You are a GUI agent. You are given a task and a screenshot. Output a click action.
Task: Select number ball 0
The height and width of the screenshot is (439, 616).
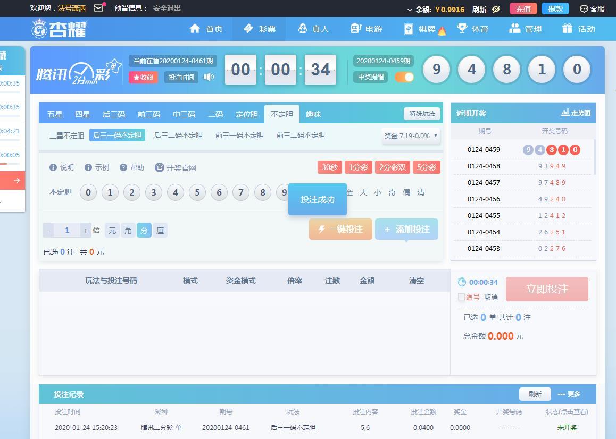coord(88,193)
